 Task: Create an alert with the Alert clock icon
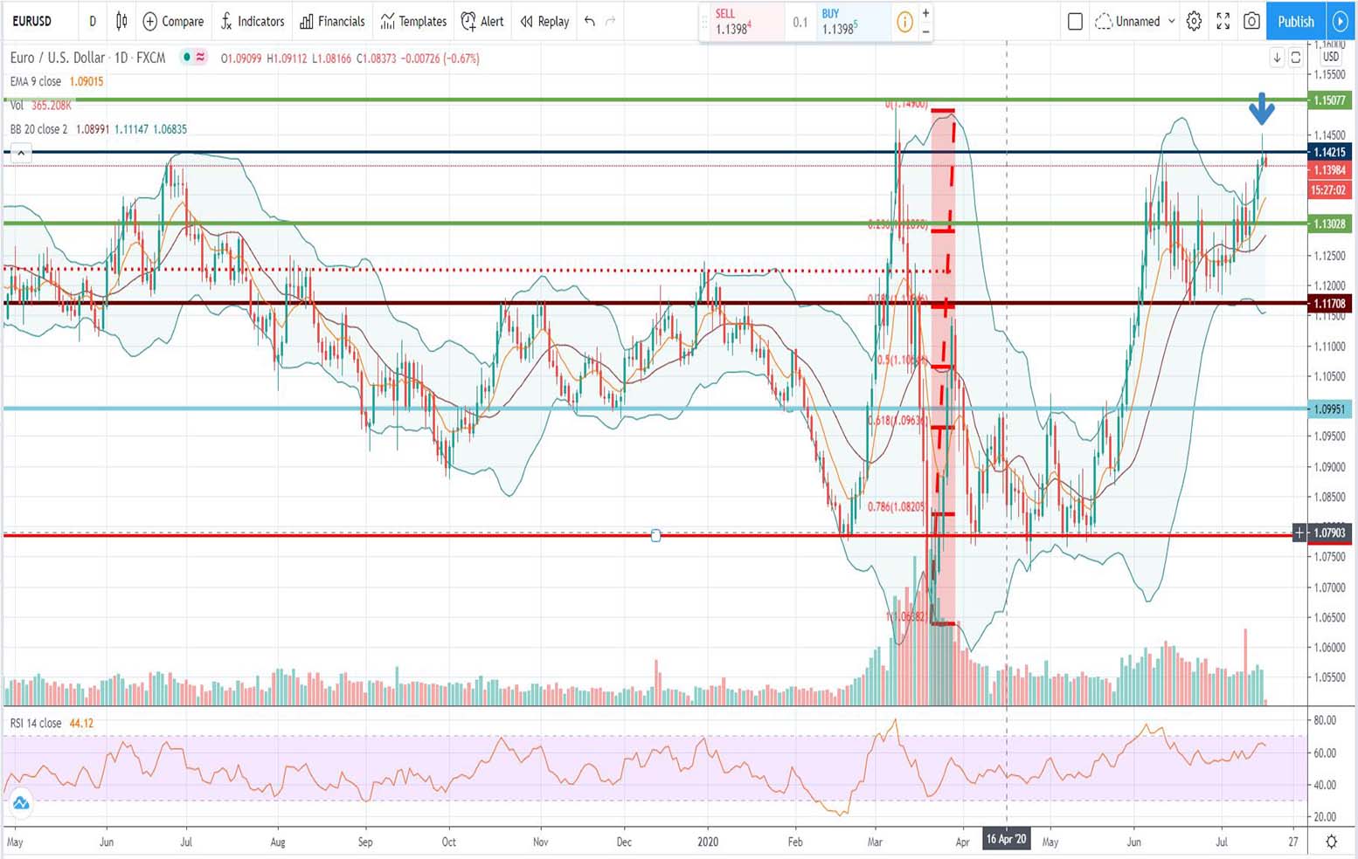tap(482, 21)
